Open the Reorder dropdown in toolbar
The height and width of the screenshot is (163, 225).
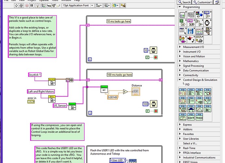pos(115,6)
